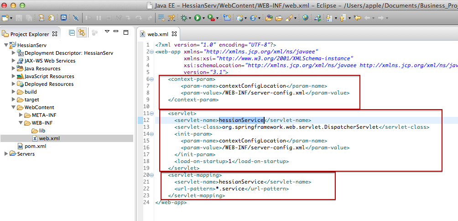Expand the Servers node
Image resolution: width=458 pixels, height=221 pixels.
pyautogui.click(x=6, y=154)
